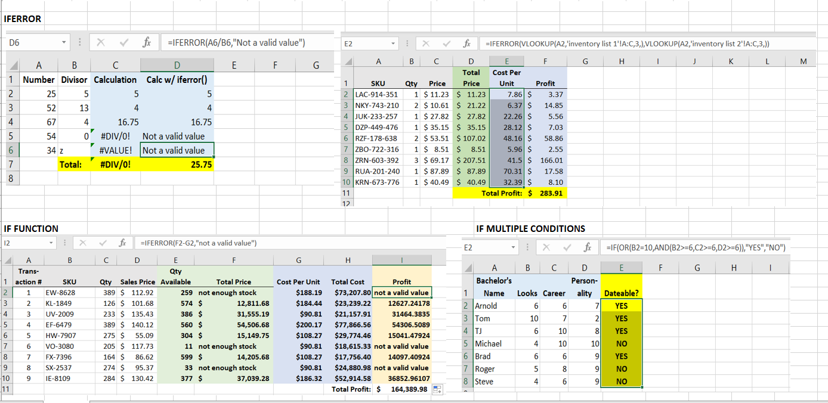The width and height of the screenshot is (828, 403).
Task: Click the selected cell D6 'Not a valid value'
Action: [177, 150]
